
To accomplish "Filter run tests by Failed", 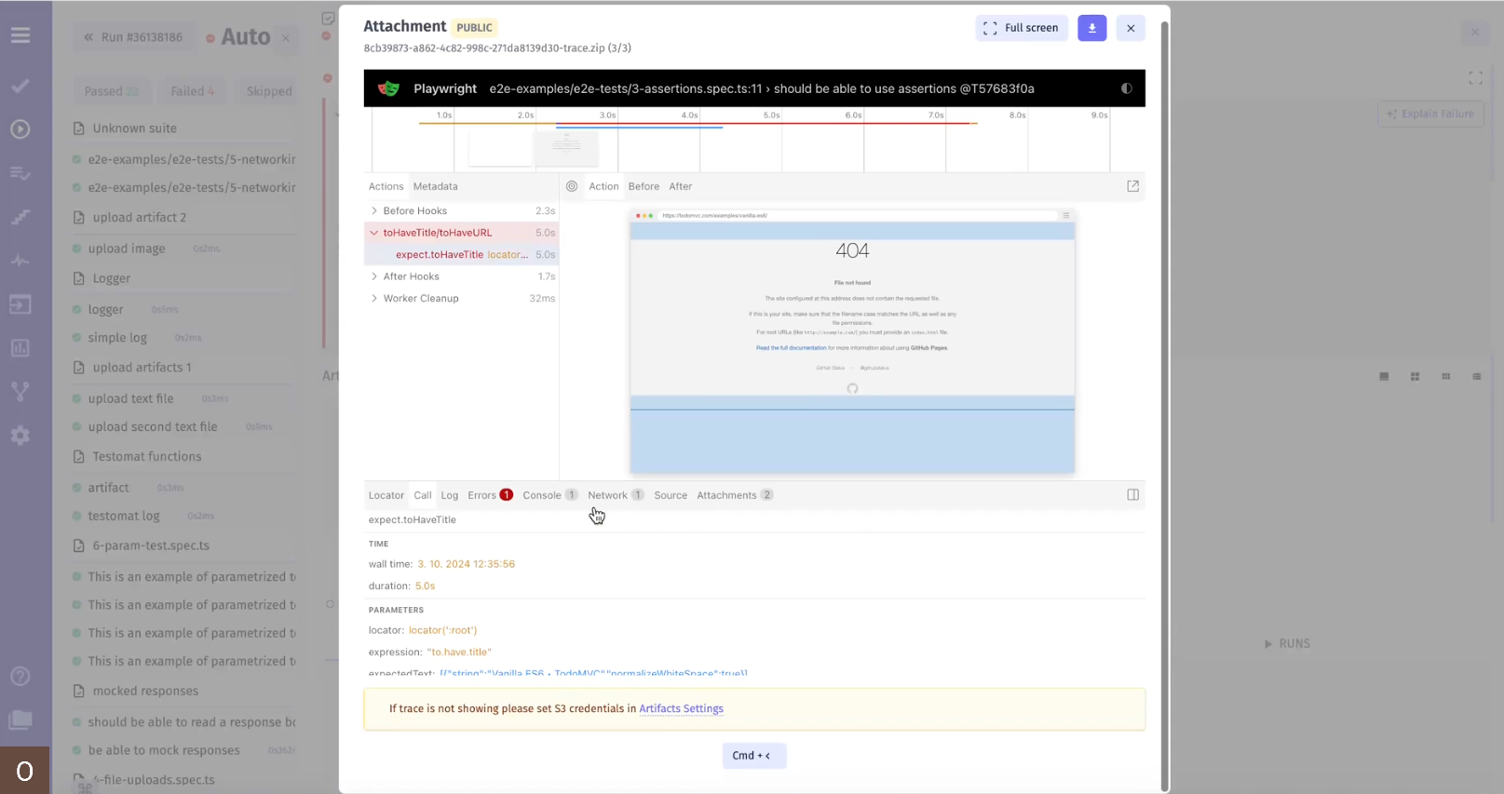I will pos(192,91).
